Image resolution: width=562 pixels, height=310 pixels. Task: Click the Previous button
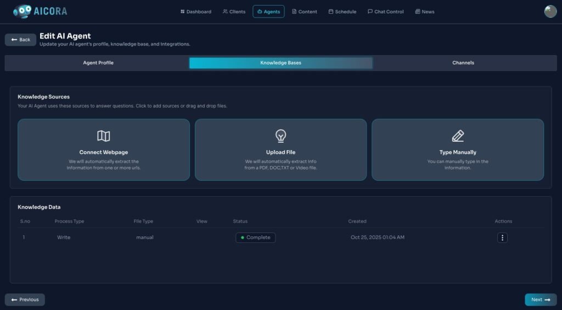[25, 300]
